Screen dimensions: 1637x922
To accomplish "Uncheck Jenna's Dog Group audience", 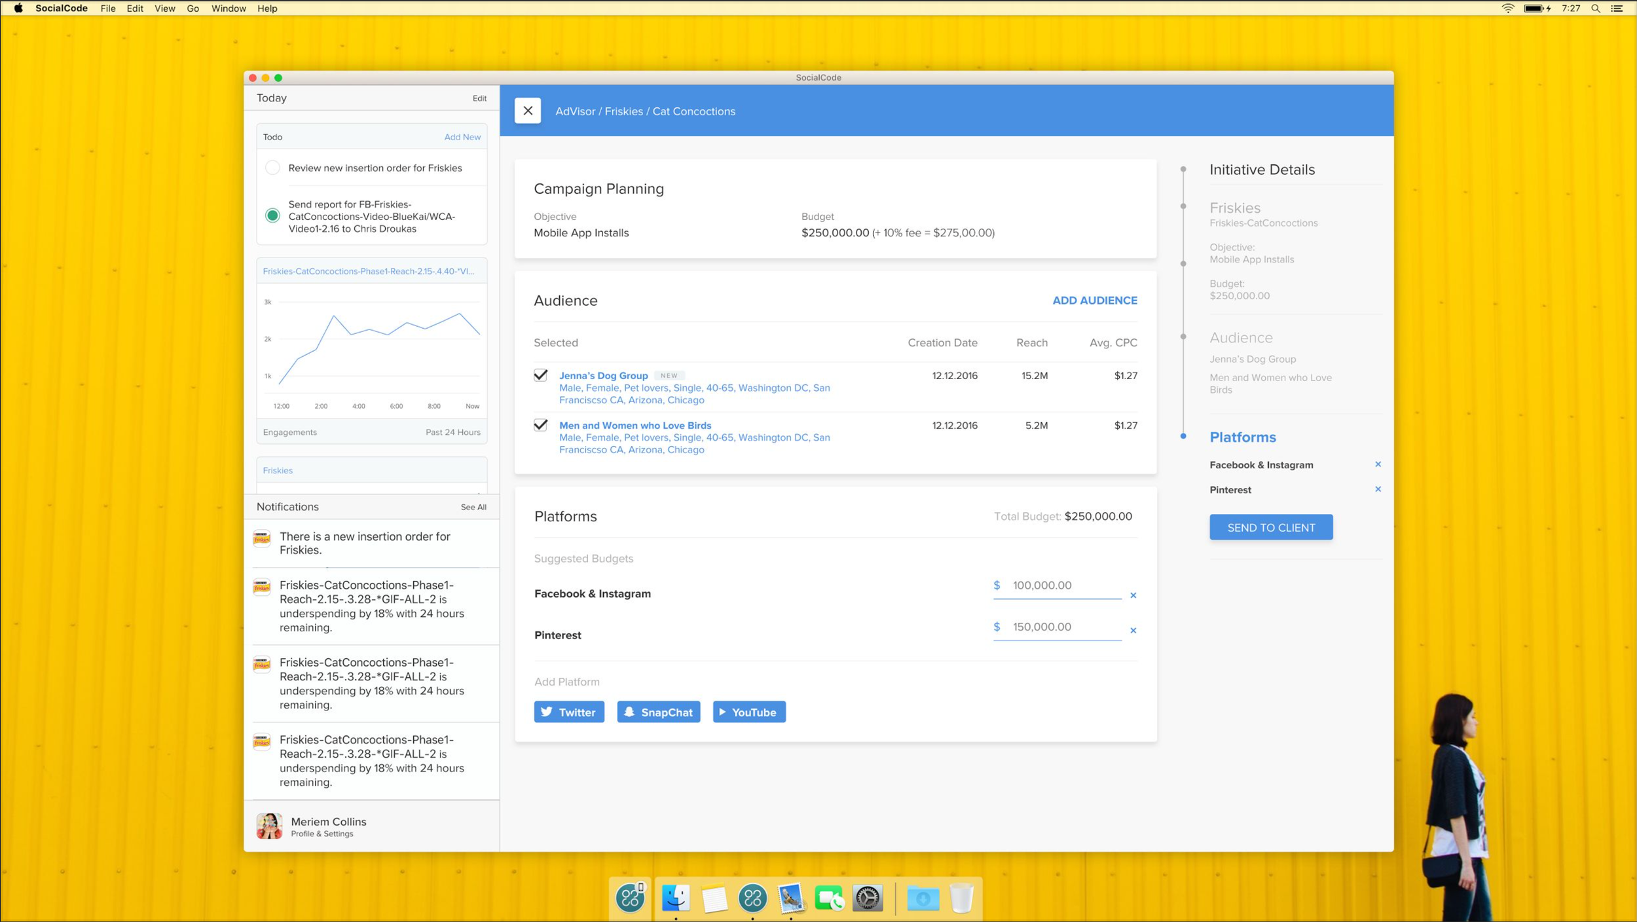I will [x=540, y=375].
